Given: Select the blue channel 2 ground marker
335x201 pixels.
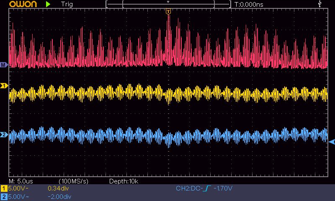Looking at the screenshot, I should (4, 135).
